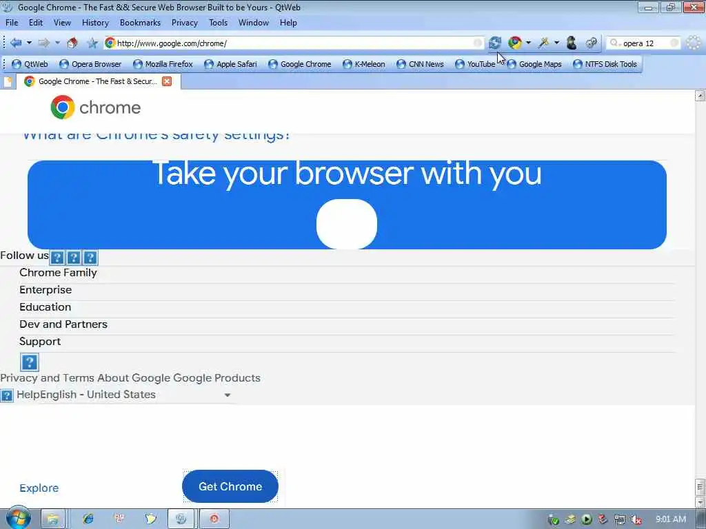The height and width of the screenshot is (529, 706).
Task: Expand the Support section
Action: (347, 342)
